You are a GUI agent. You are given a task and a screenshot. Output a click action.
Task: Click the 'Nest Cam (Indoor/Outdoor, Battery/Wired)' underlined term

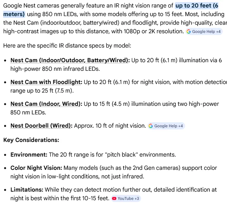[70, 60]
